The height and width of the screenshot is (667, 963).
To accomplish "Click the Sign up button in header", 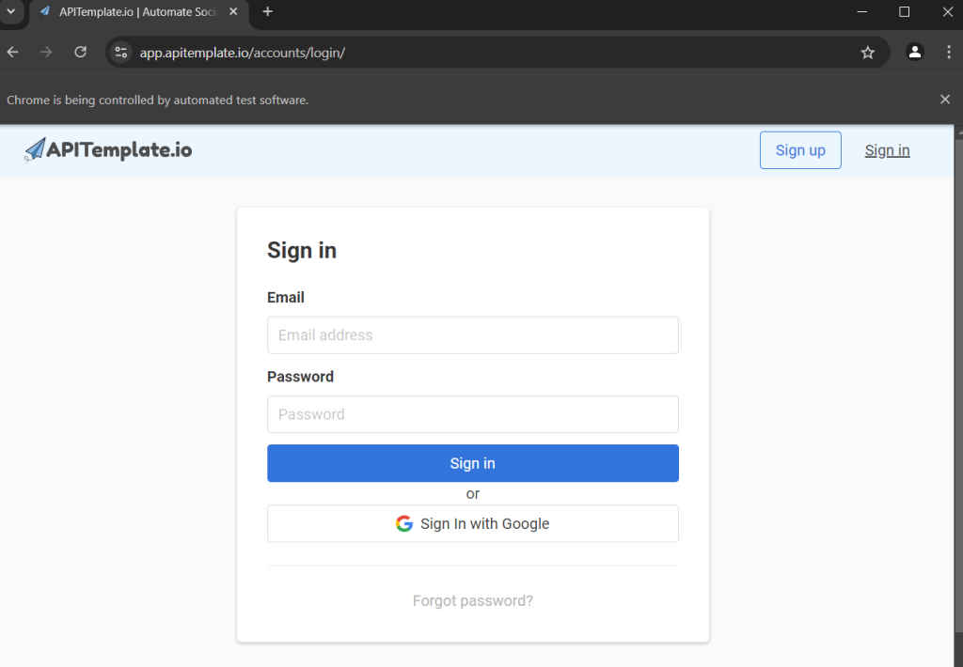I will [800, 150].
